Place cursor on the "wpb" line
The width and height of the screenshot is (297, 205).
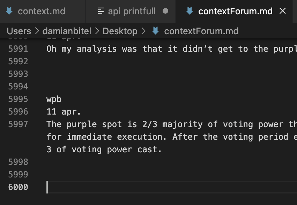(54, 99)
